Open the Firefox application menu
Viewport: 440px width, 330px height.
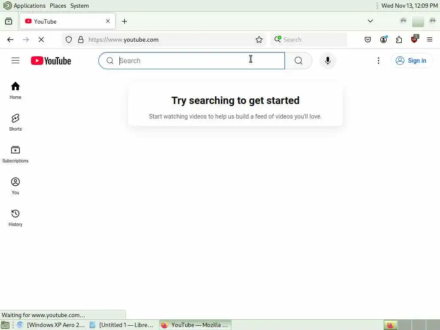click(x=430, y=40)
